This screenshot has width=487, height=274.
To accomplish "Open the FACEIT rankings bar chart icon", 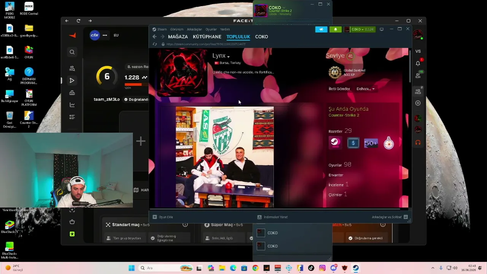I will point(72,92).
